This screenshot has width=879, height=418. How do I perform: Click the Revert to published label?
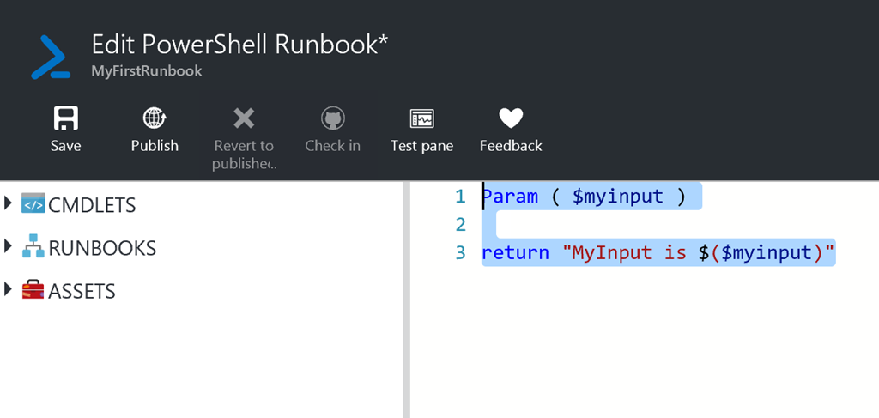coord(244,154)
